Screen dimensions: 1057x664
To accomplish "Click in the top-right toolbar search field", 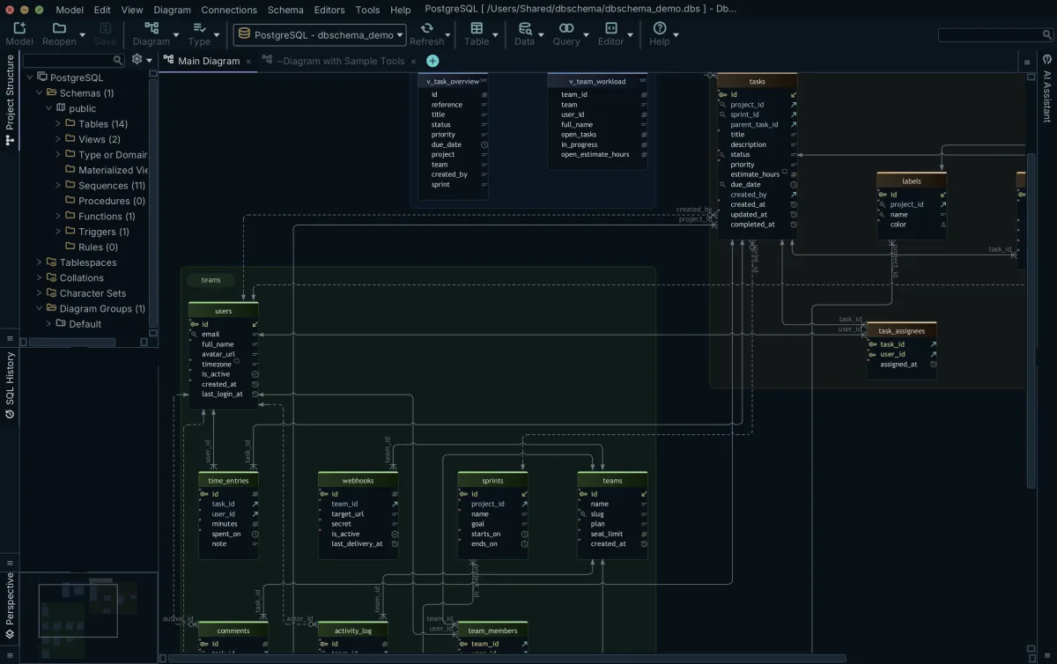I will click(994, 35).
